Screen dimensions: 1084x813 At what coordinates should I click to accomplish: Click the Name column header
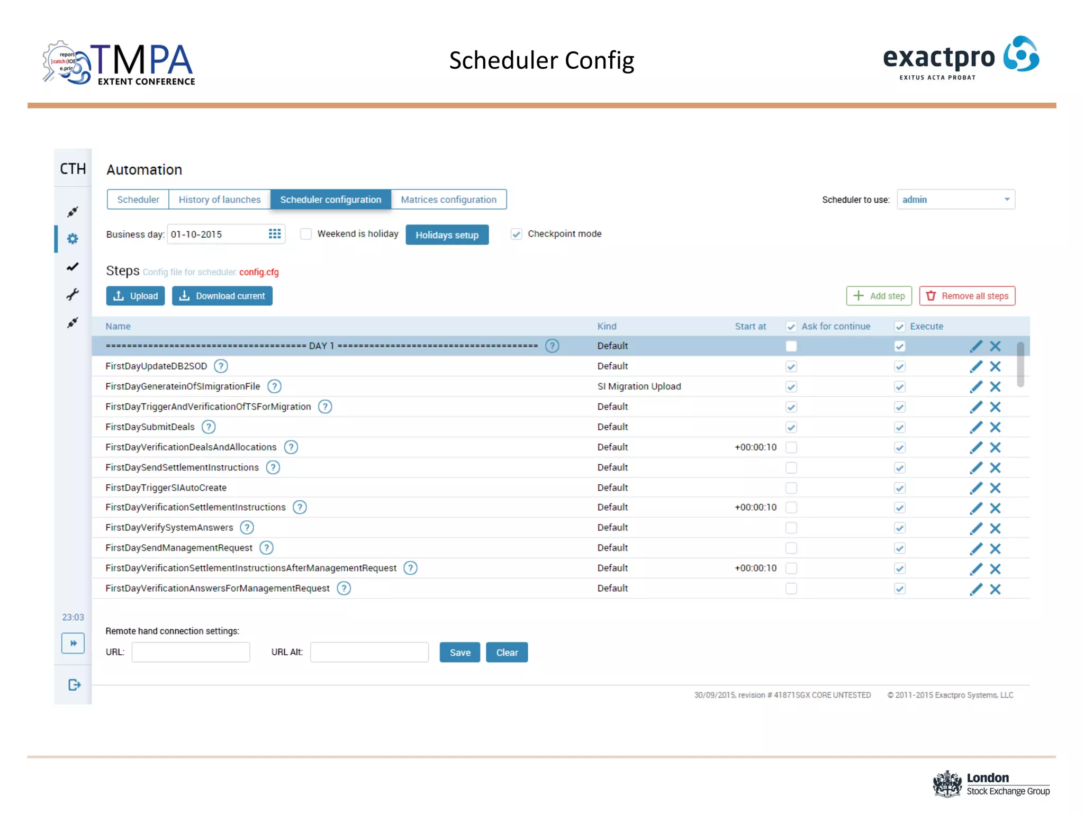coord(118,327)
